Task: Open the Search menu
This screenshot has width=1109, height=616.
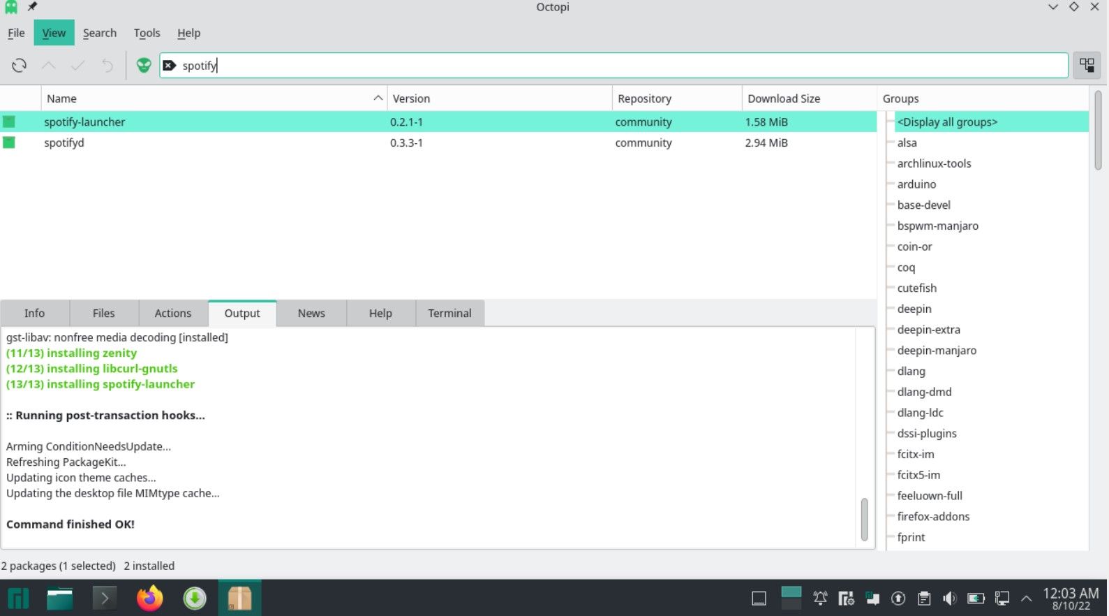Action: point(100,33)
